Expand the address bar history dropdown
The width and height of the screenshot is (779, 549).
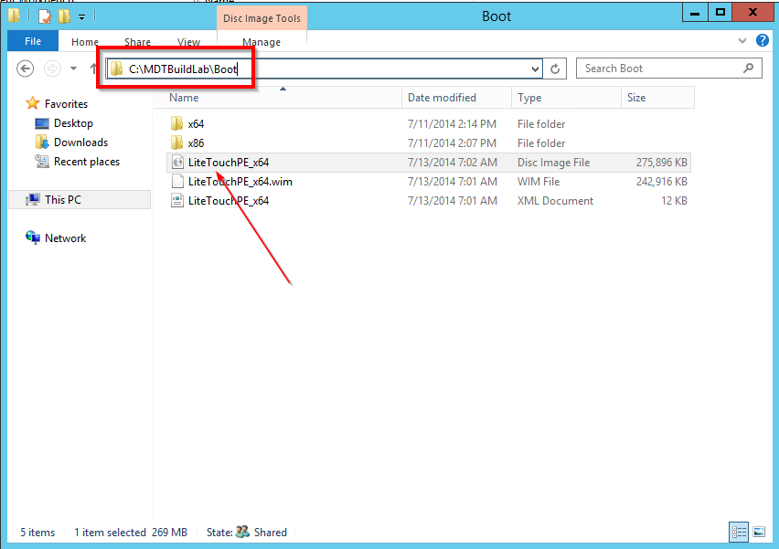pos(535,69)
